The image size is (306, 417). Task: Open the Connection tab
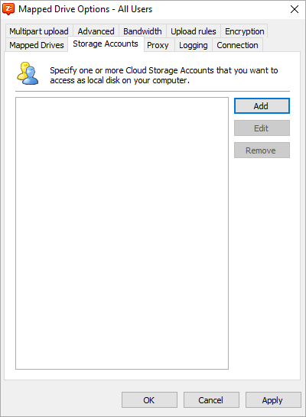point(237,45)
